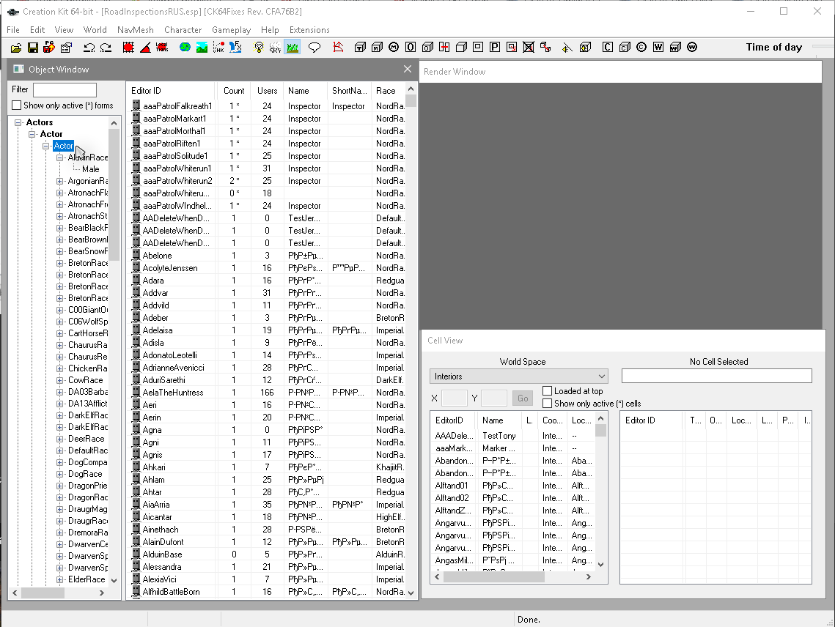Expand the ArgonianRace tree node

(x=60, y=181)
